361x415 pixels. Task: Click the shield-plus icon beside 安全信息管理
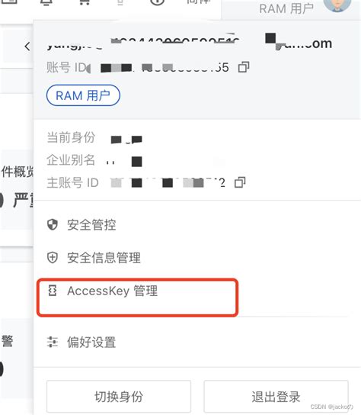[53, 258]
